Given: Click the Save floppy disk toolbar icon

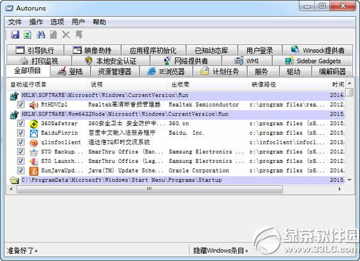Looking at the screenshot, I should (x=15, y=35).
